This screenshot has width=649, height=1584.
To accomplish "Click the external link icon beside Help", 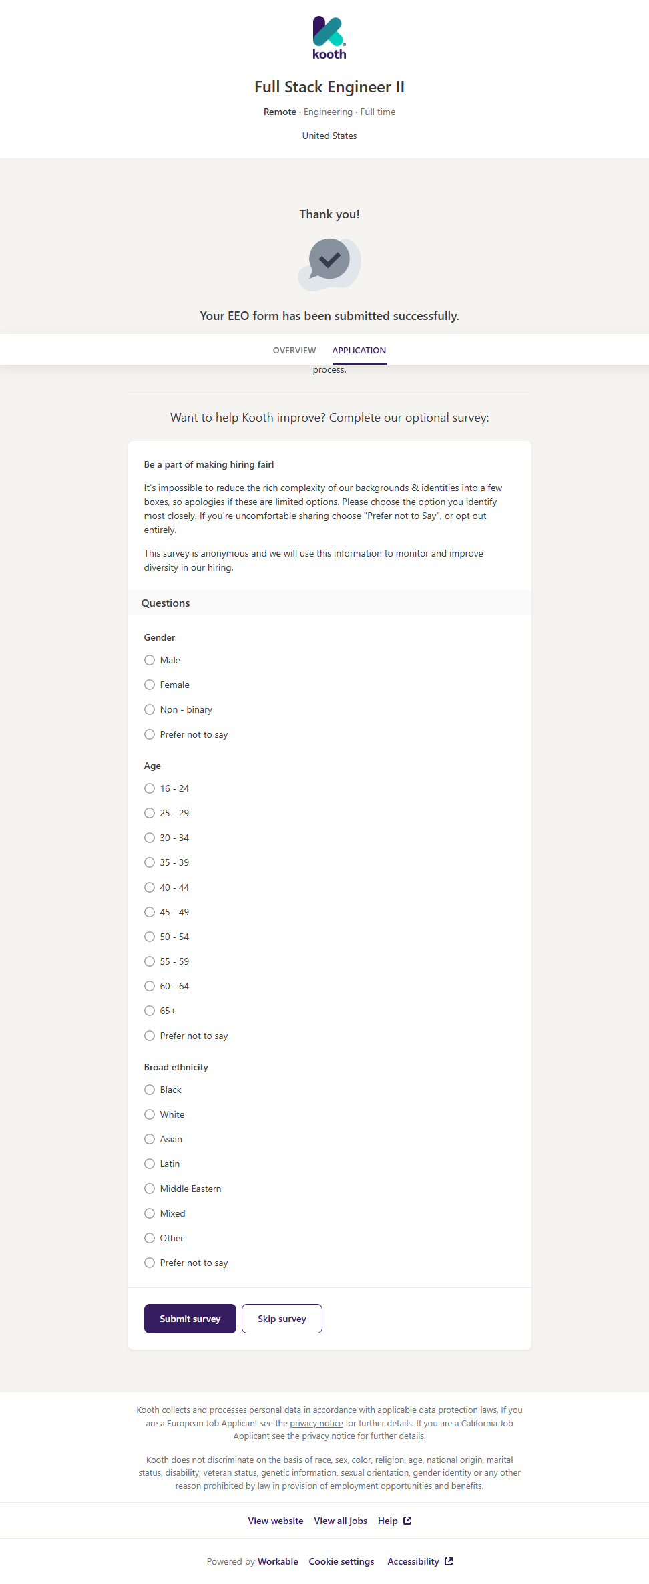I will point(407,1521).
